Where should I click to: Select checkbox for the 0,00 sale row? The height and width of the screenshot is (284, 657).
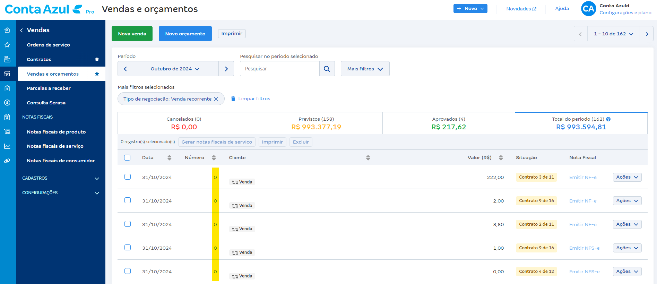point(128,271)
